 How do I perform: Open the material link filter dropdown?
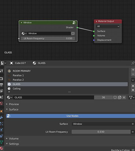tap(132, 97)
